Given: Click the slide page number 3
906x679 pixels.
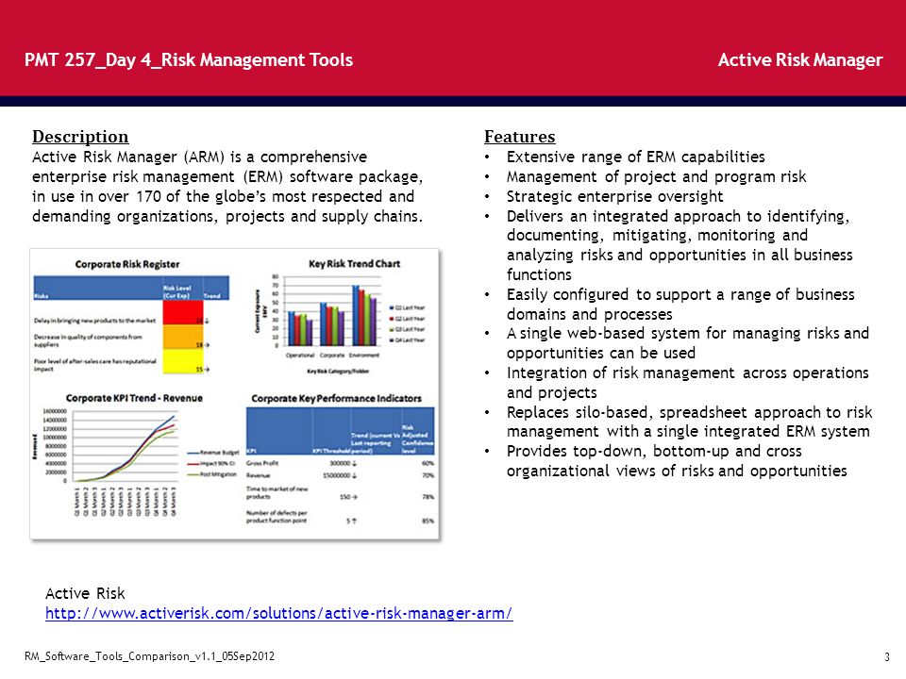Looking at the screenshot, I should [887, 657].
